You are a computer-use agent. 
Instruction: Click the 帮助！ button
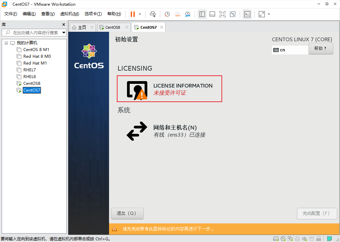[x=321, y=48]
